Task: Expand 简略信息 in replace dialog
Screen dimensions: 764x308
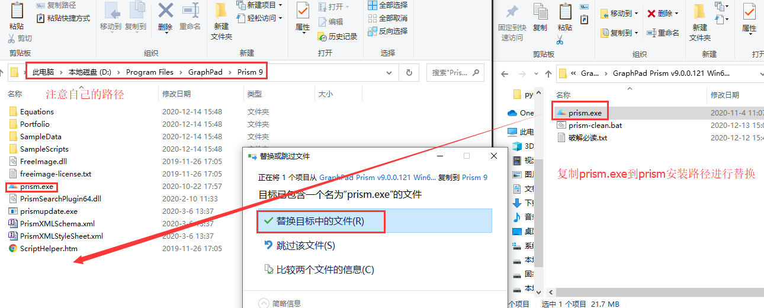Action: click(279, 303)
